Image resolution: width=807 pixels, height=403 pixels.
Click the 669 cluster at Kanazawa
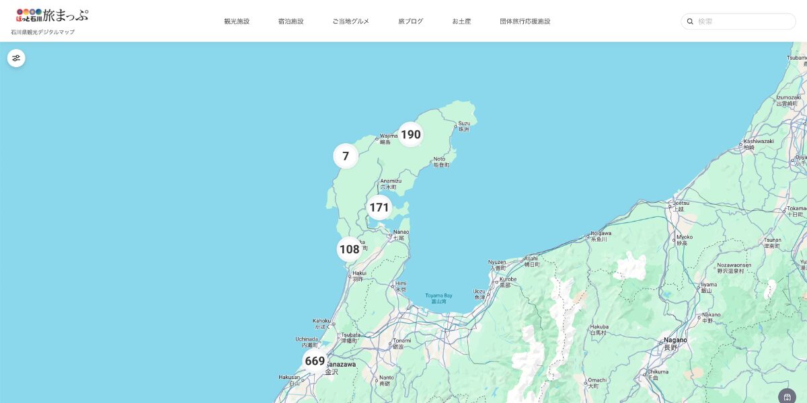click(315, 361)
